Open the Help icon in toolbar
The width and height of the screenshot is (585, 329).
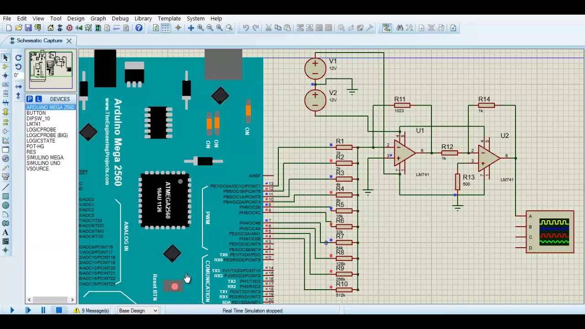(139, 28)
